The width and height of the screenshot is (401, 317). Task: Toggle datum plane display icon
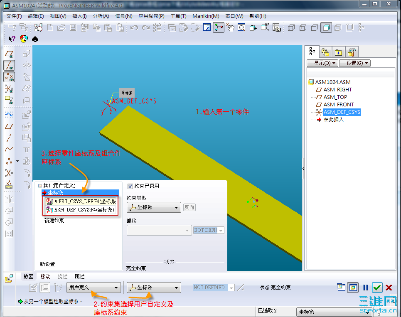pos(9,54)
